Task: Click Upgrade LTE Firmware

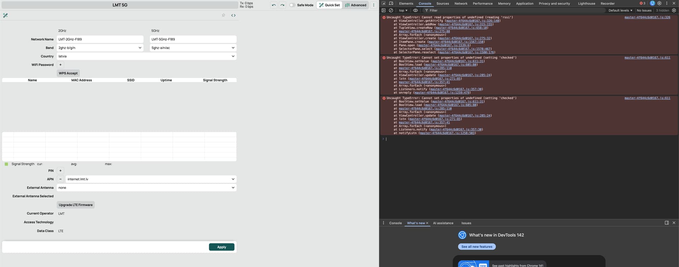Action: (76, 205)
